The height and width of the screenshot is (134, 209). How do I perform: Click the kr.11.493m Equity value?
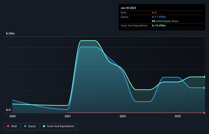coord(159,17)
